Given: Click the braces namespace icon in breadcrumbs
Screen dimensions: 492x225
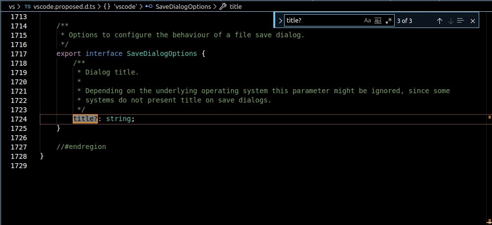Looking at the screenshot, I should coord(107,6).
